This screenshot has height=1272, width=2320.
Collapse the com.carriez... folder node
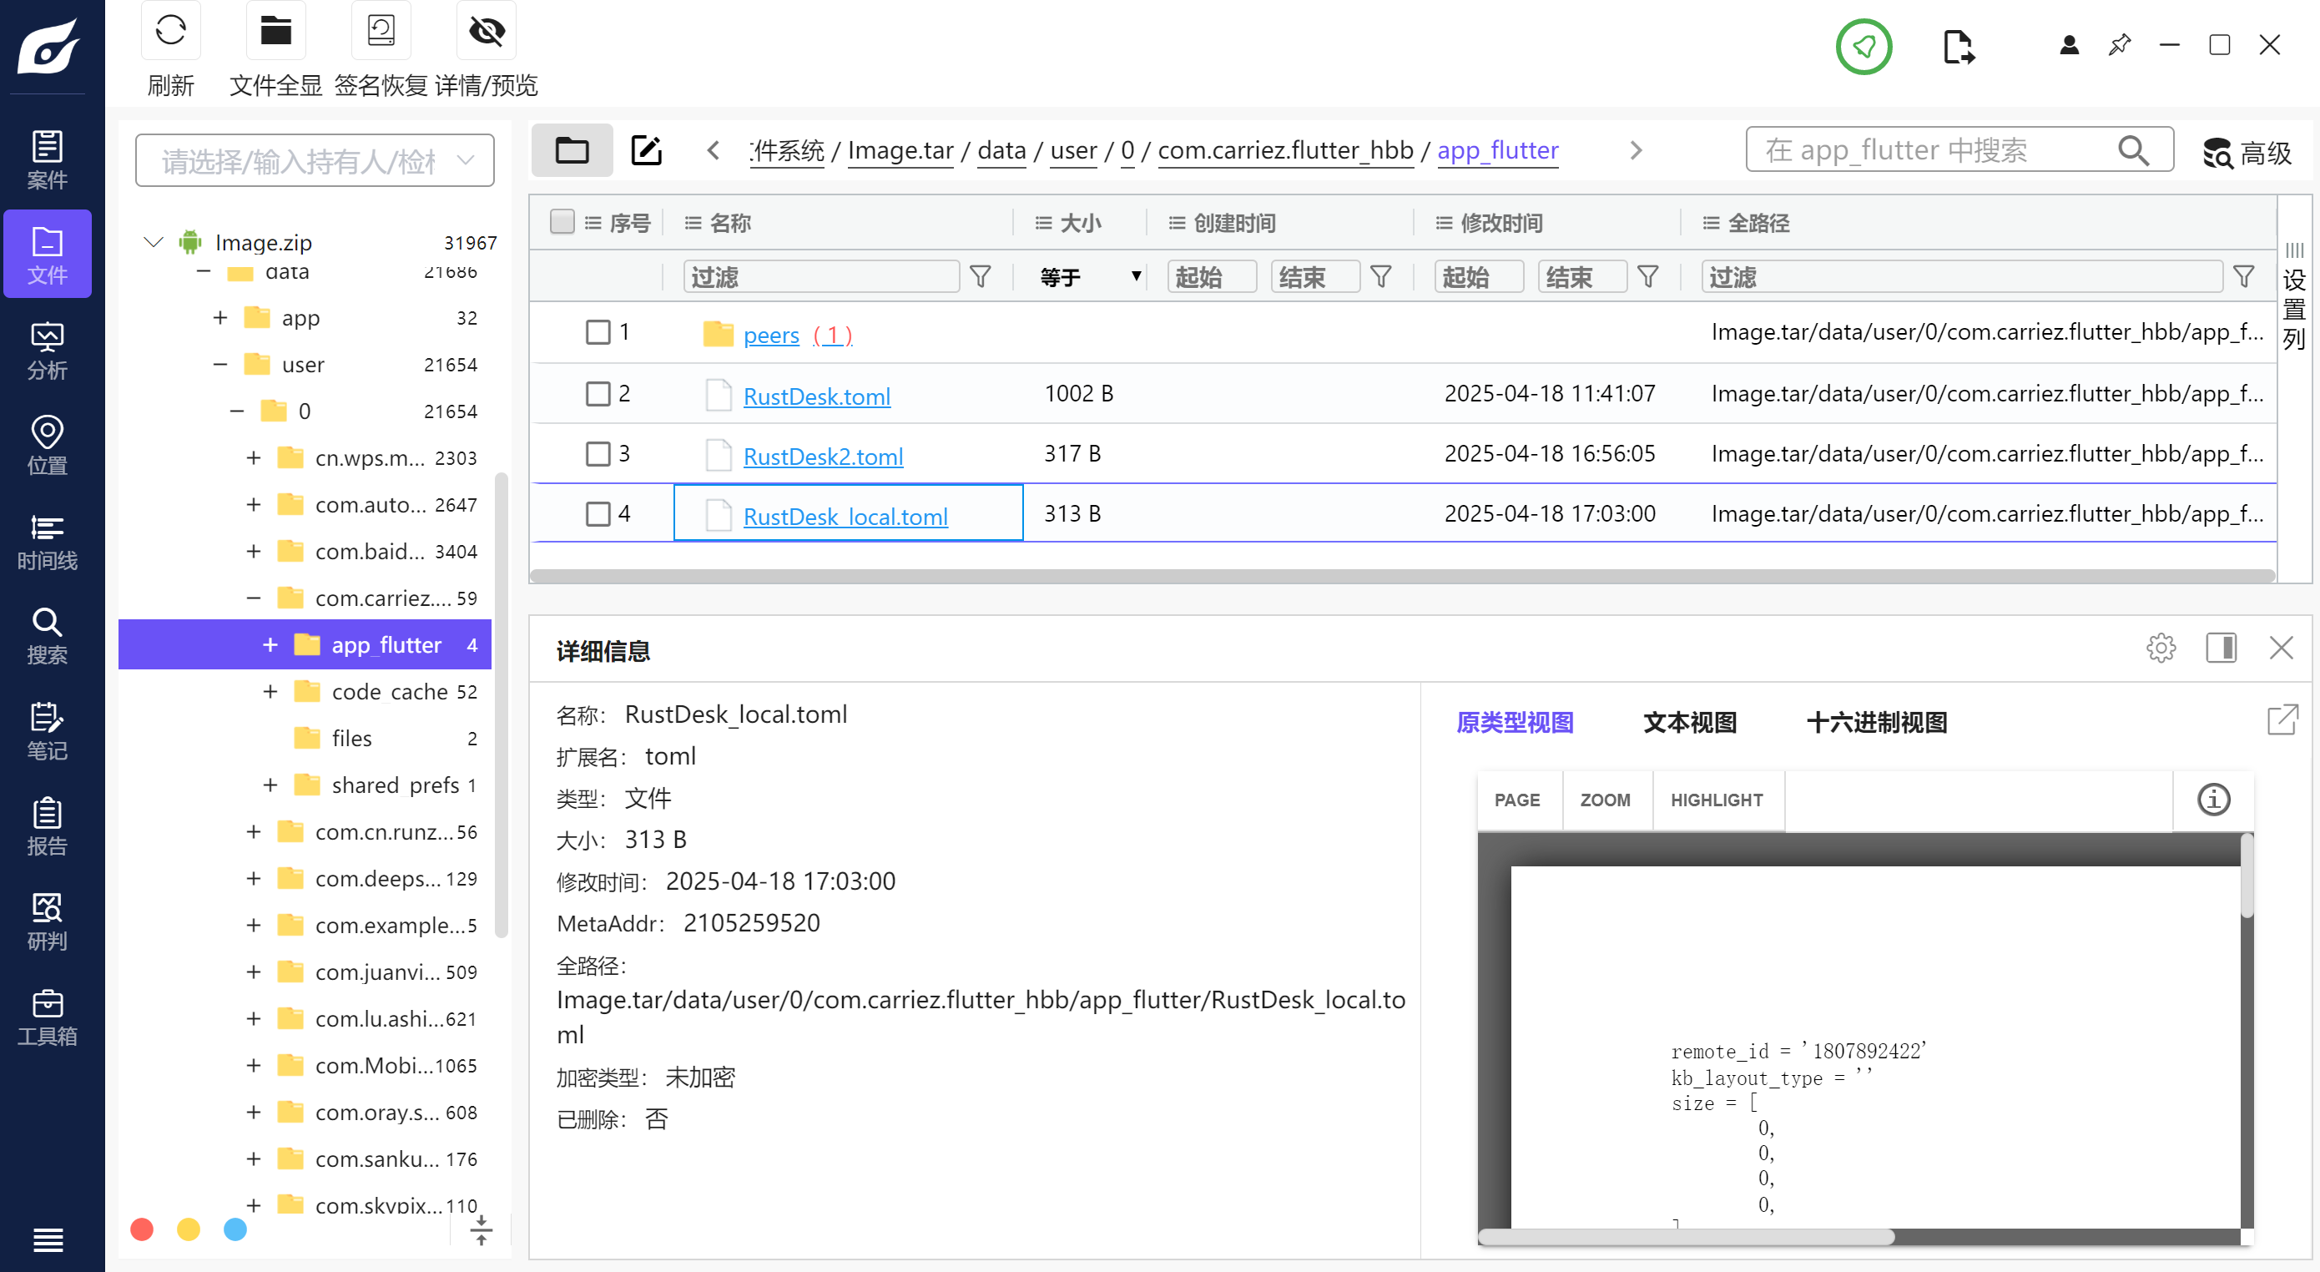click(x=253, y=598)
